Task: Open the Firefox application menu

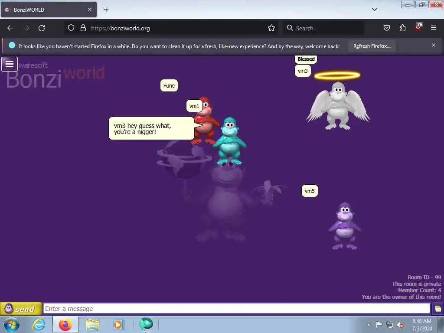Action: (x=434, y=28)
